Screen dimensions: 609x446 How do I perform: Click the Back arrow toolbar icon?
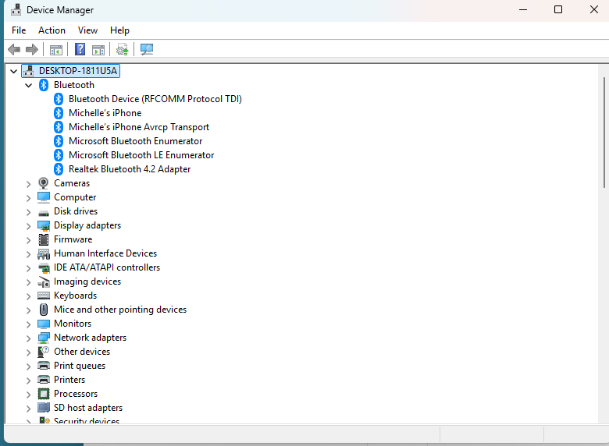point(14,49)
